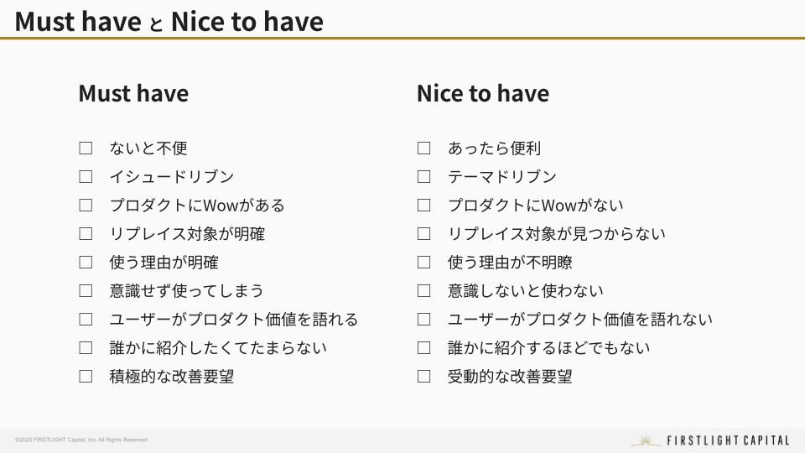
Task: Tick the 'リプレイス対象が明確' checkbox
Action: [x=86, y=234]
